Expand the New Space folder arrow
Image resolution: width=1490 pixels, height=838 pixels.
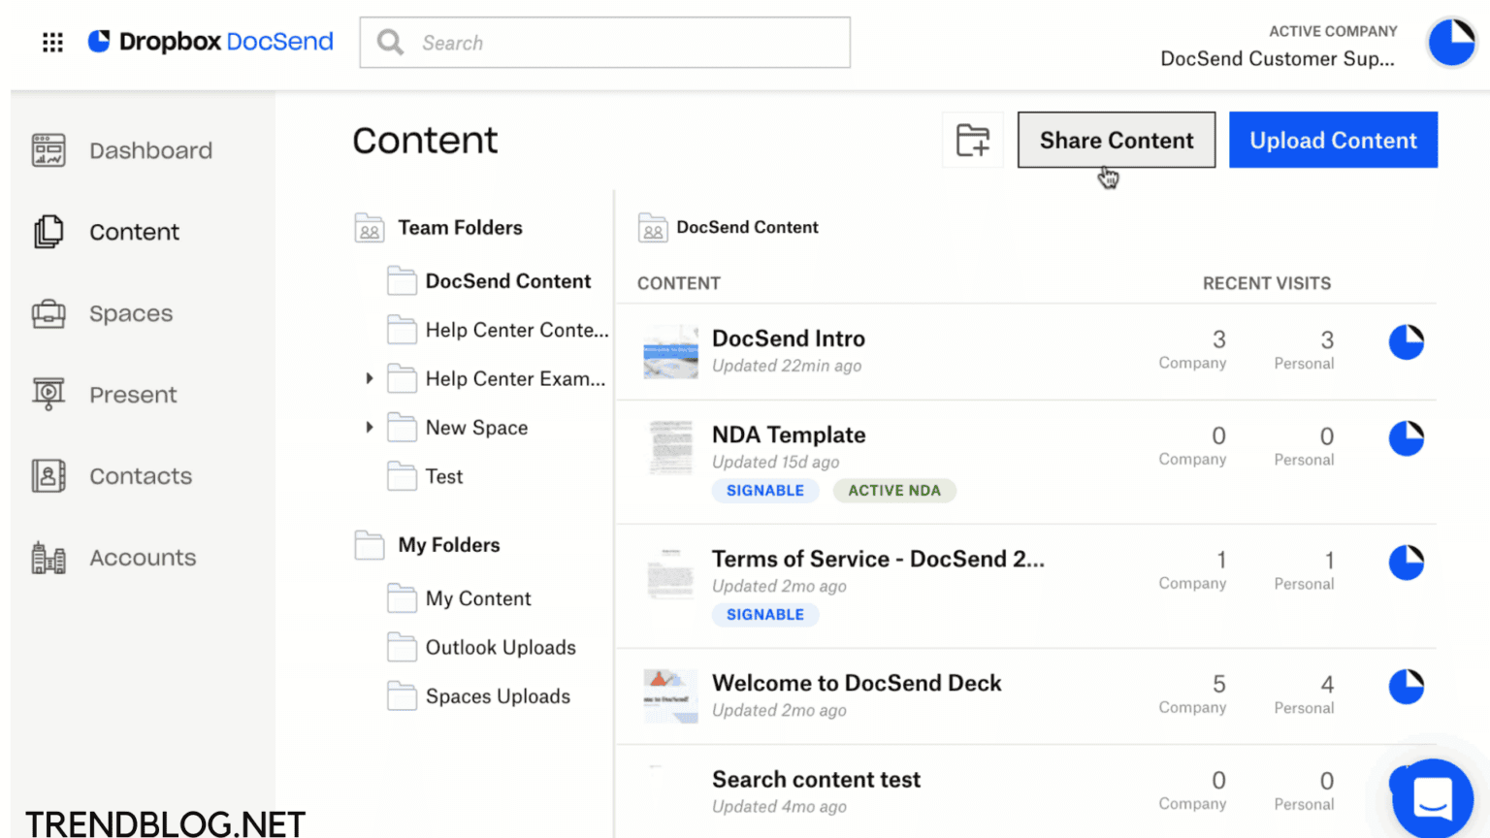click(370, 427)
